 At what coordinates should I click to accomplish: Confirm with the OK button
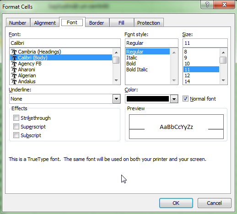click(x=176, y=203)
